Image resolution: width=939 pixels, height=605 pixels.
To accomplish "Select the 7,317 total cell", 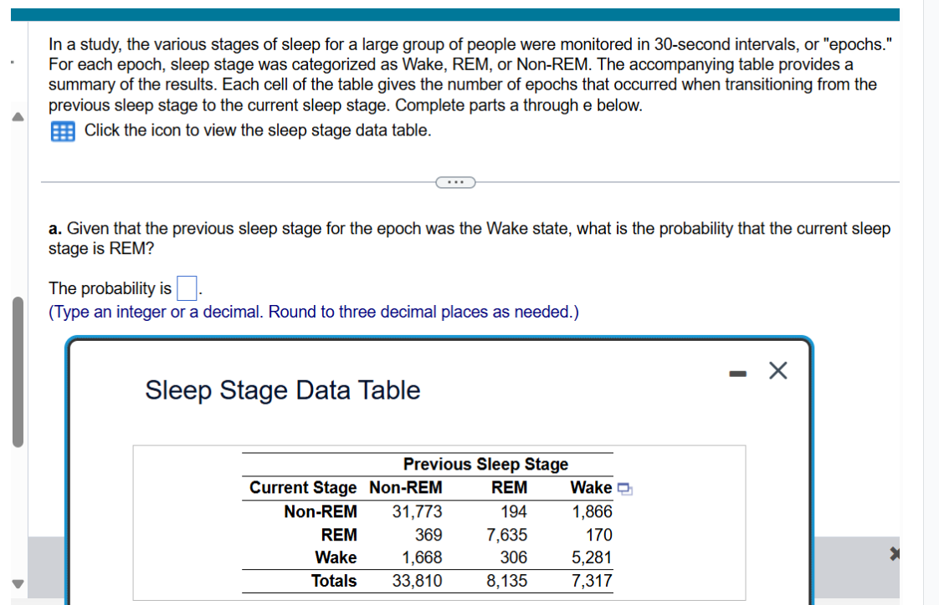I will [592, 581].
